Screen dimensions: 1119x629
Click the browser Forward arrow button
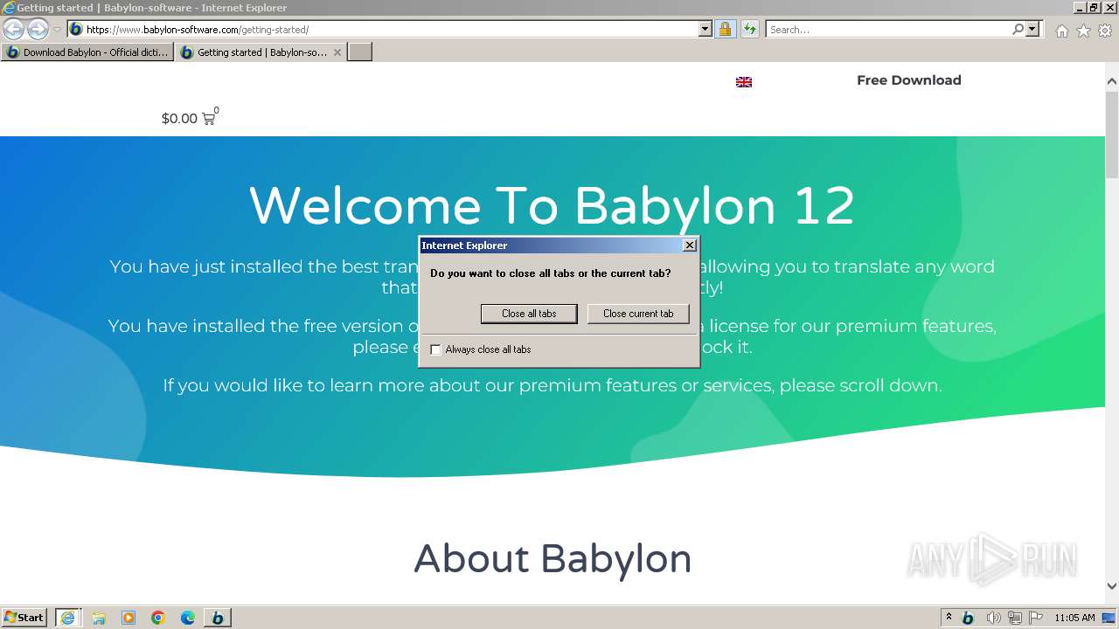point(38,29)
